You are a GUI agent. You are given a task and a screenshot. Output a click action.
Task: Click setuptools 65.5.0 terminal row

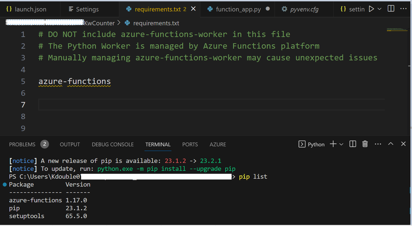(48, 216)
